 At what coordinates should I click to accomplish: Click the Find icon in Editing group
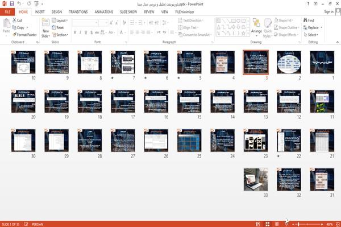pyautogui.click(x=309, y=20)
